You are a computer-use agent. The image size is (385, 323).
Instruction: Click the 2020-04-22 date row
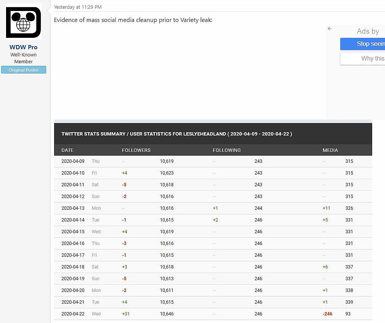(73, 314)
